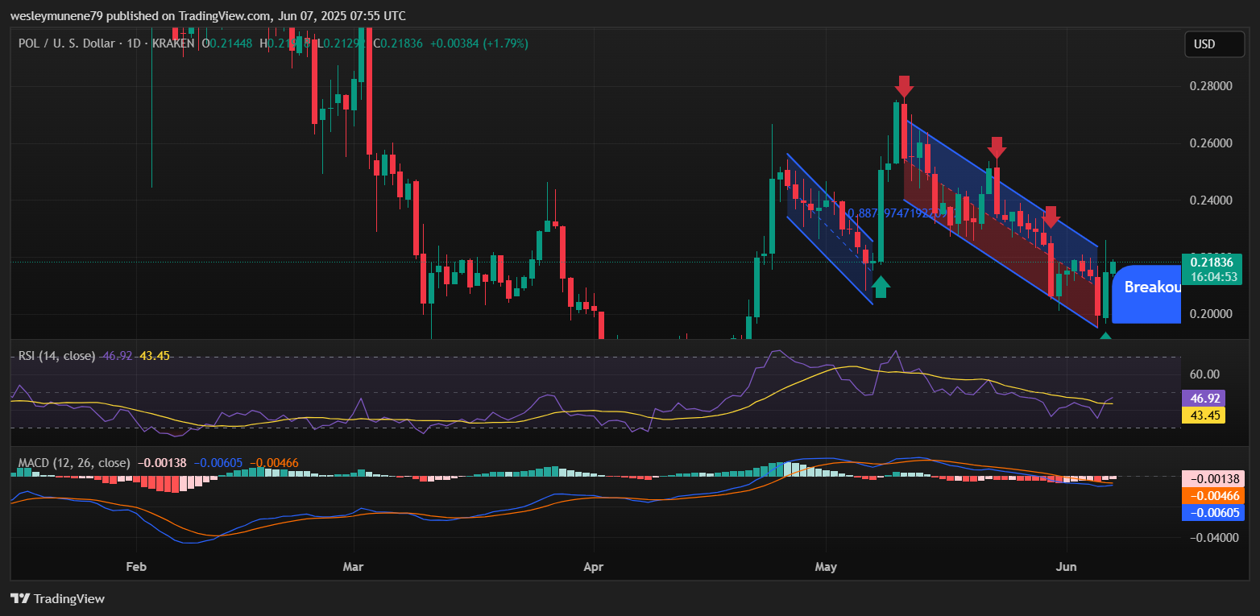
Task: Open the USD currency selector
Action: (x=1214, y=44)
